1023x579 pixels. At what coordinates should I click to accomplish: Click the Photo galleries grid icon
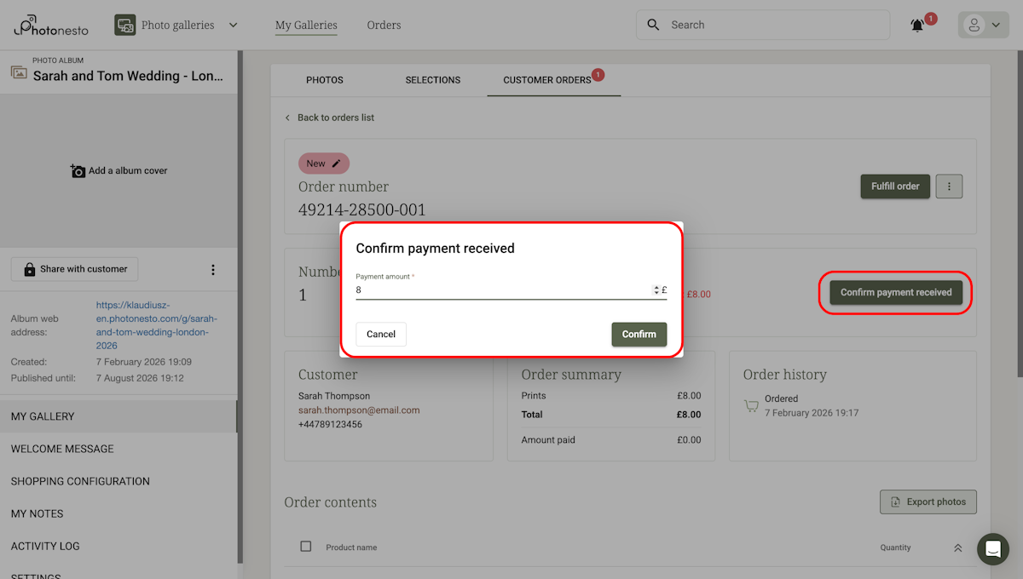click(x=125, y=25)
